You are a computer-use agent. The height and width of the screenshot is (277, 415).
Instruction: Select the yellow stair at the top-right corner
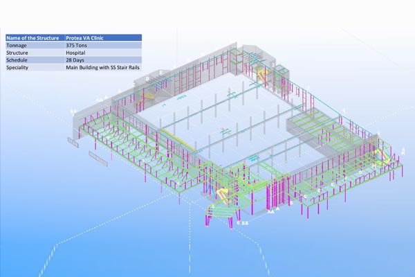(x=264, y=72)
